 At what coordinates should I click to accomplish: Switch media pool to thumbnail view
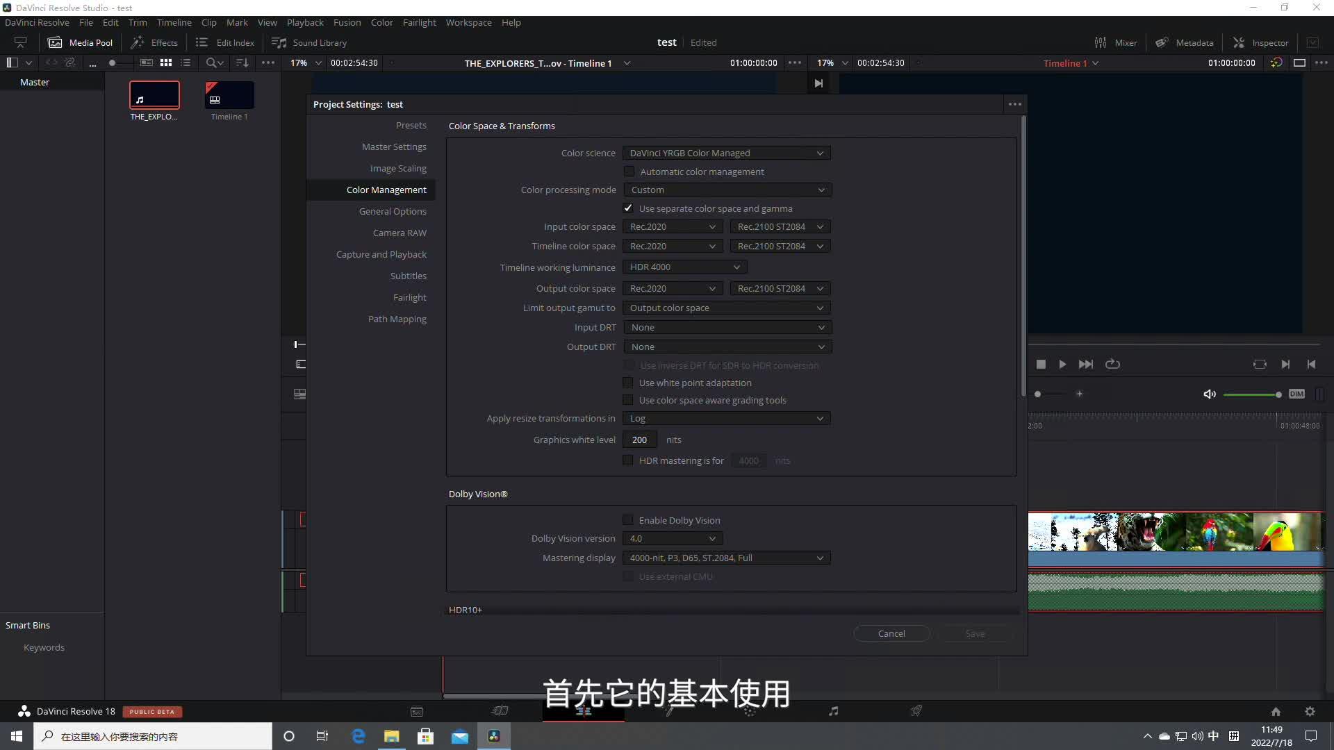pyautogui.click(x=166, y=62)
